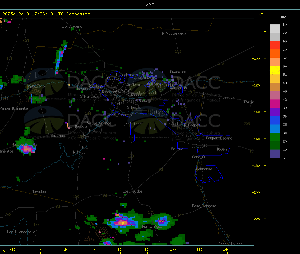Screen dimensions: 300x254
Task: Click the Morados map label
Action: (39, 192)
